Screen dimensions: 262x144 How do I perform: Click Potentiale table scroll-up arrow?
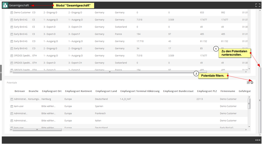[249, 97]
